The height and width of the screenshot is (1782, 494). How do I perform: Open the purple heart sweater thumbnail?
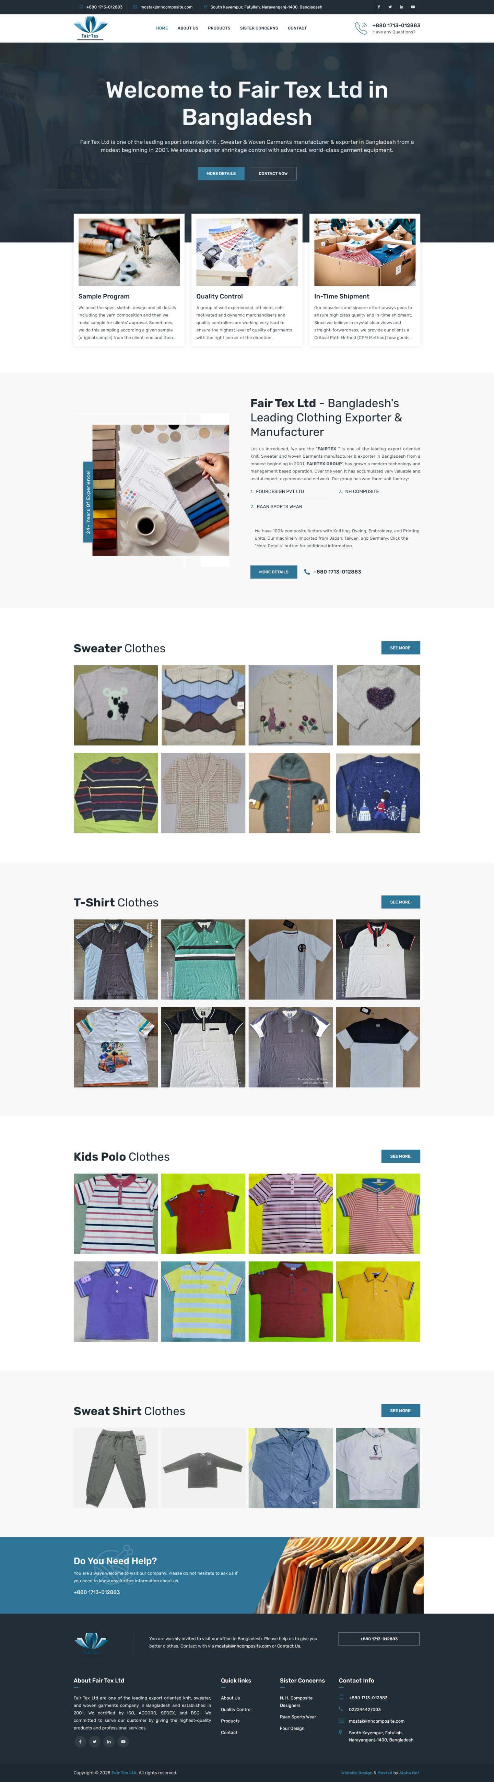(x=378, y=705)
